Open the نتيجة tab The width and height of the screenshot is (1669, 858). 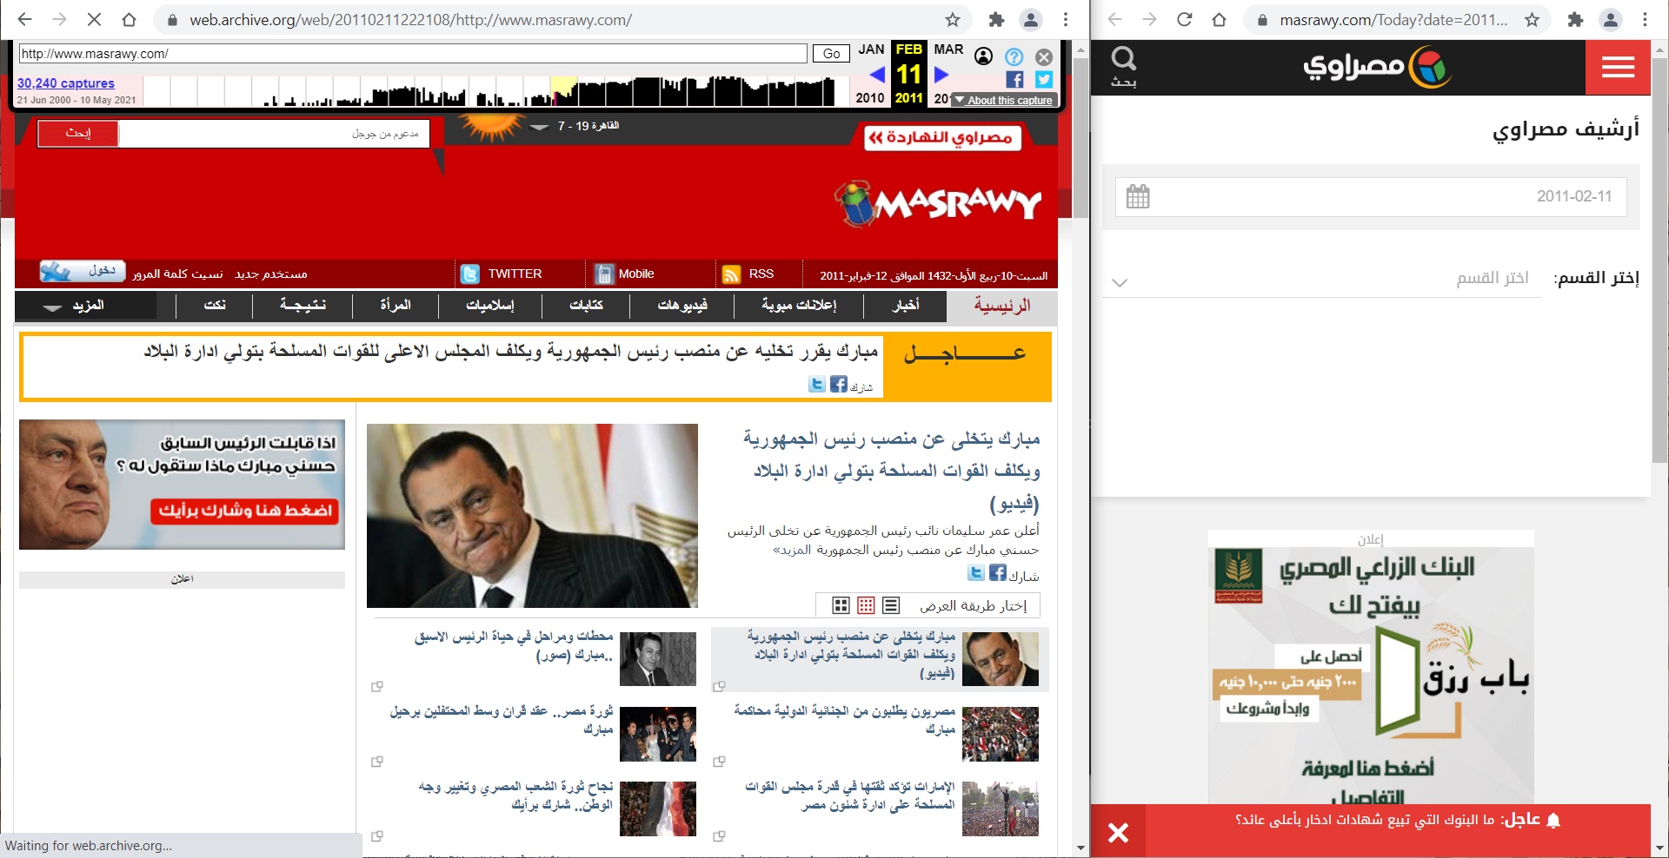pos(303,306)
